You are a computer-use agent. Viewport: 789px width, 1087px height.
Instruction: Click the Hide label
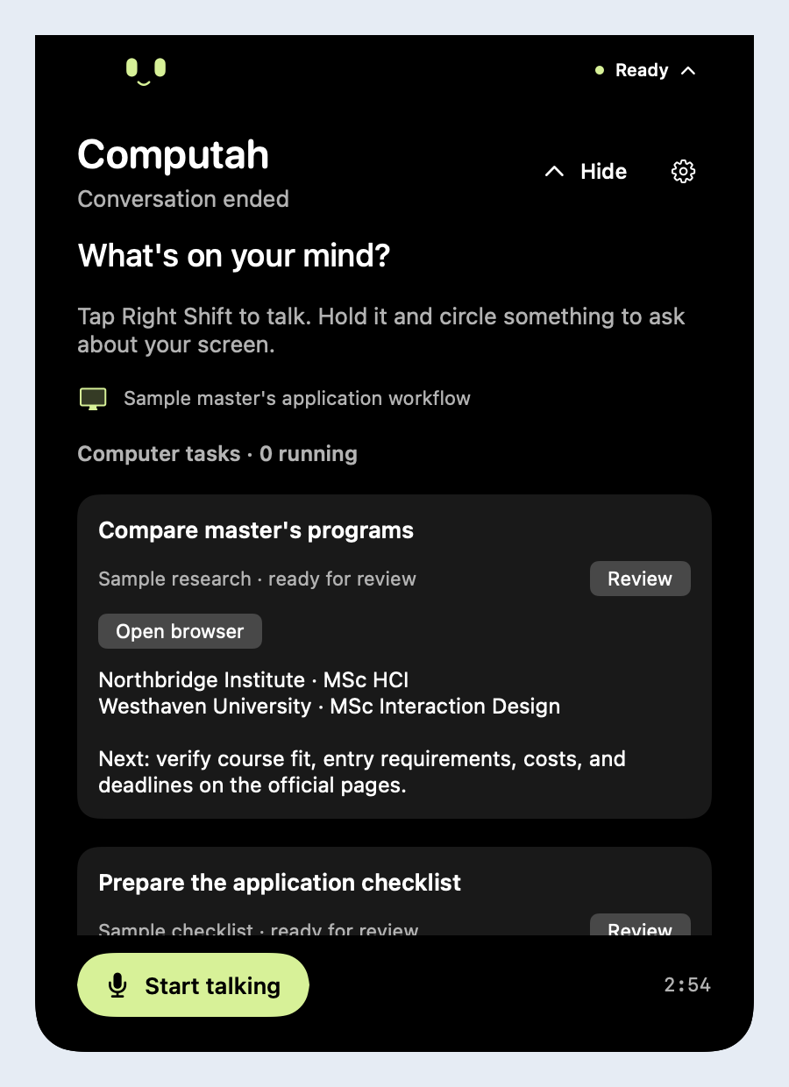(x=603, y=171)
